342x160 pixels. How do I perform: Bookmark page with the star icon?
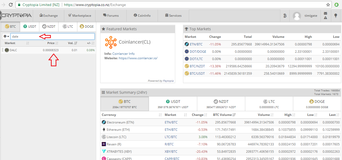pos(328,5)
